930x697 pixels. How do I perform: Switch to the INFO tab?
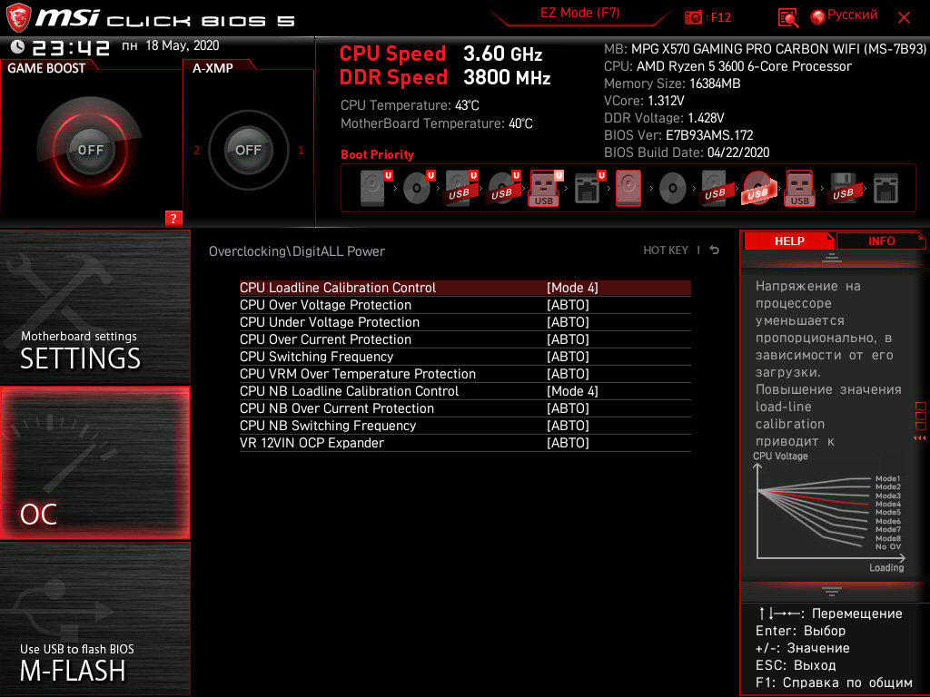(x=881, y=241)
